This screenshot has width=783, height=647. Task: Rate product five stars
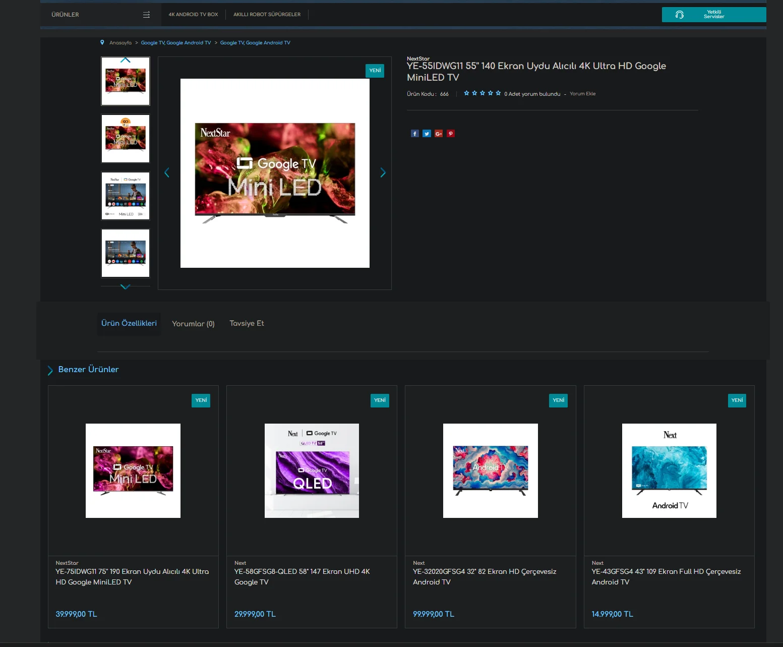click(x=498, y=93)
